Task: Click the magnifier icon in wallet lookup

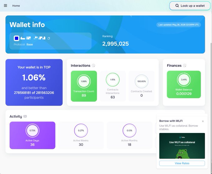Action: pyautogui.click(x=177, y=6)
